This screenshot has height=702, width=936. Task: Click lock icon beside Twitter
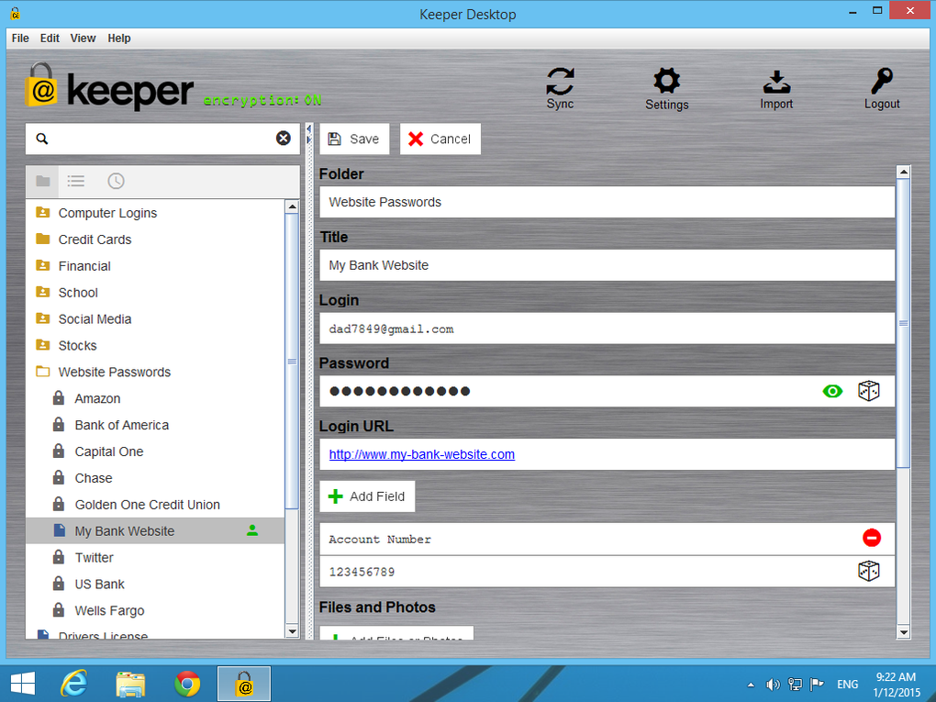point(59,556)
